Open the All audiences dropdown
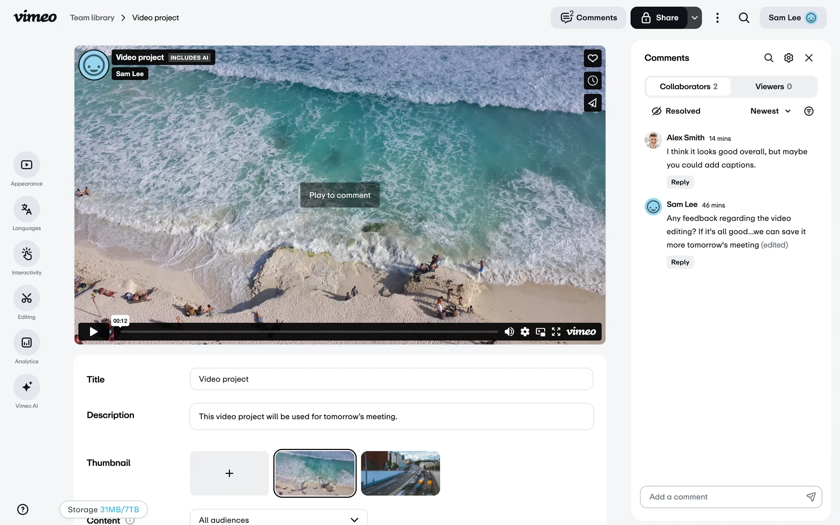This screenshot has width=840, height=525. click(x=278, y=519)
